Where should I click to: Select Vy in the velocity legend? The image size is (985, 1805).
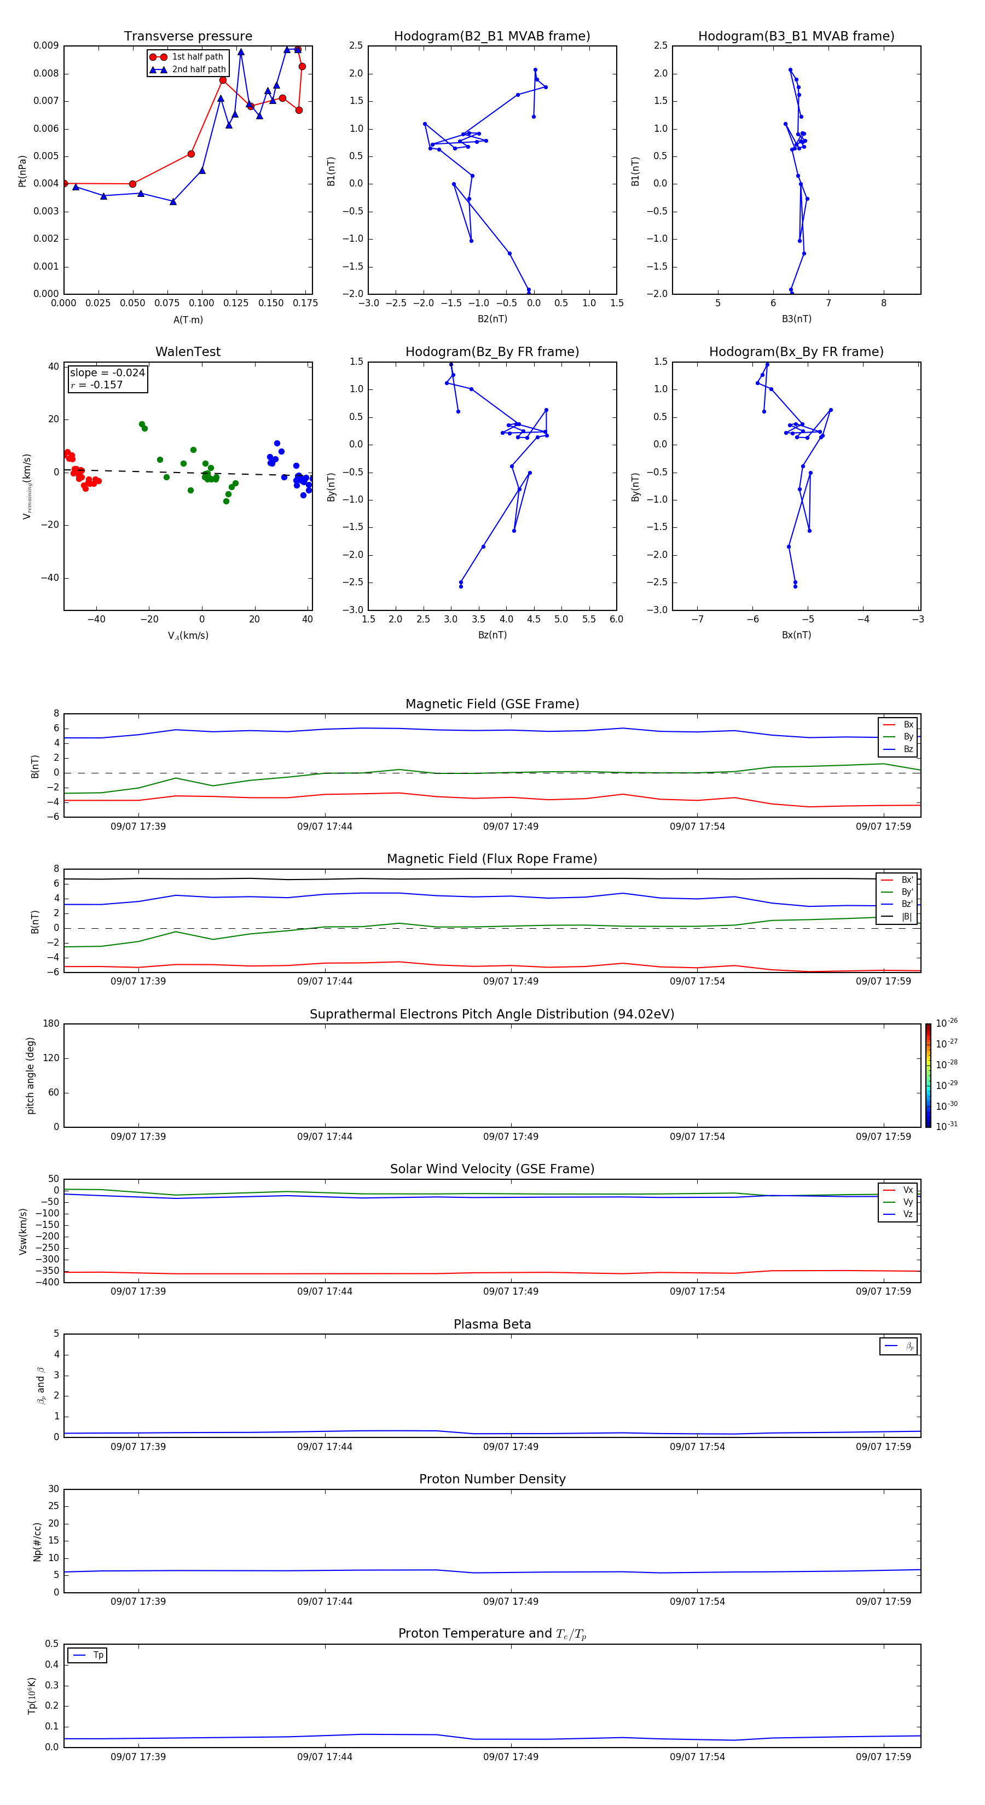pyautogui.click(x=898, y=1202)
